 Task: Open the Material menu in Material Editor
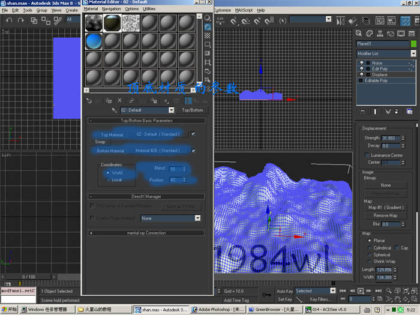point(91,9)
